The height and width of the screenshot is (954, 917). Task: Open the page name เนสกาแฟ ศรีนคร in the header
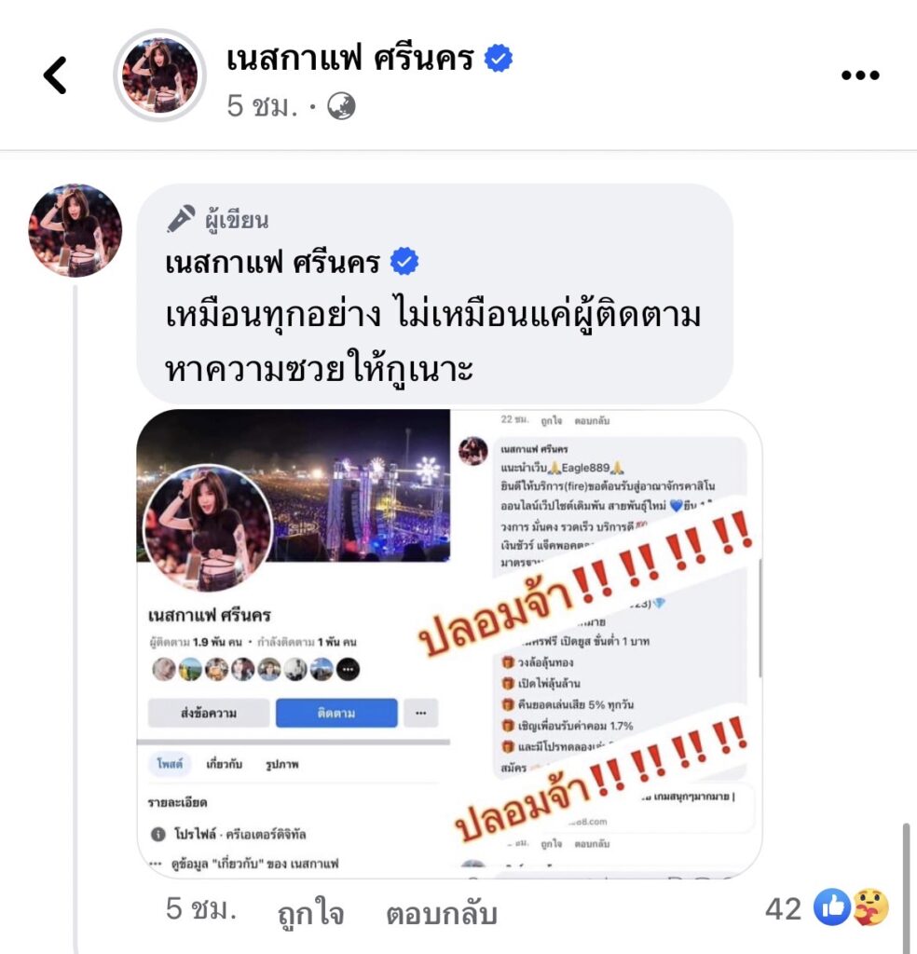pyautogui.click(x=349, y=59)
